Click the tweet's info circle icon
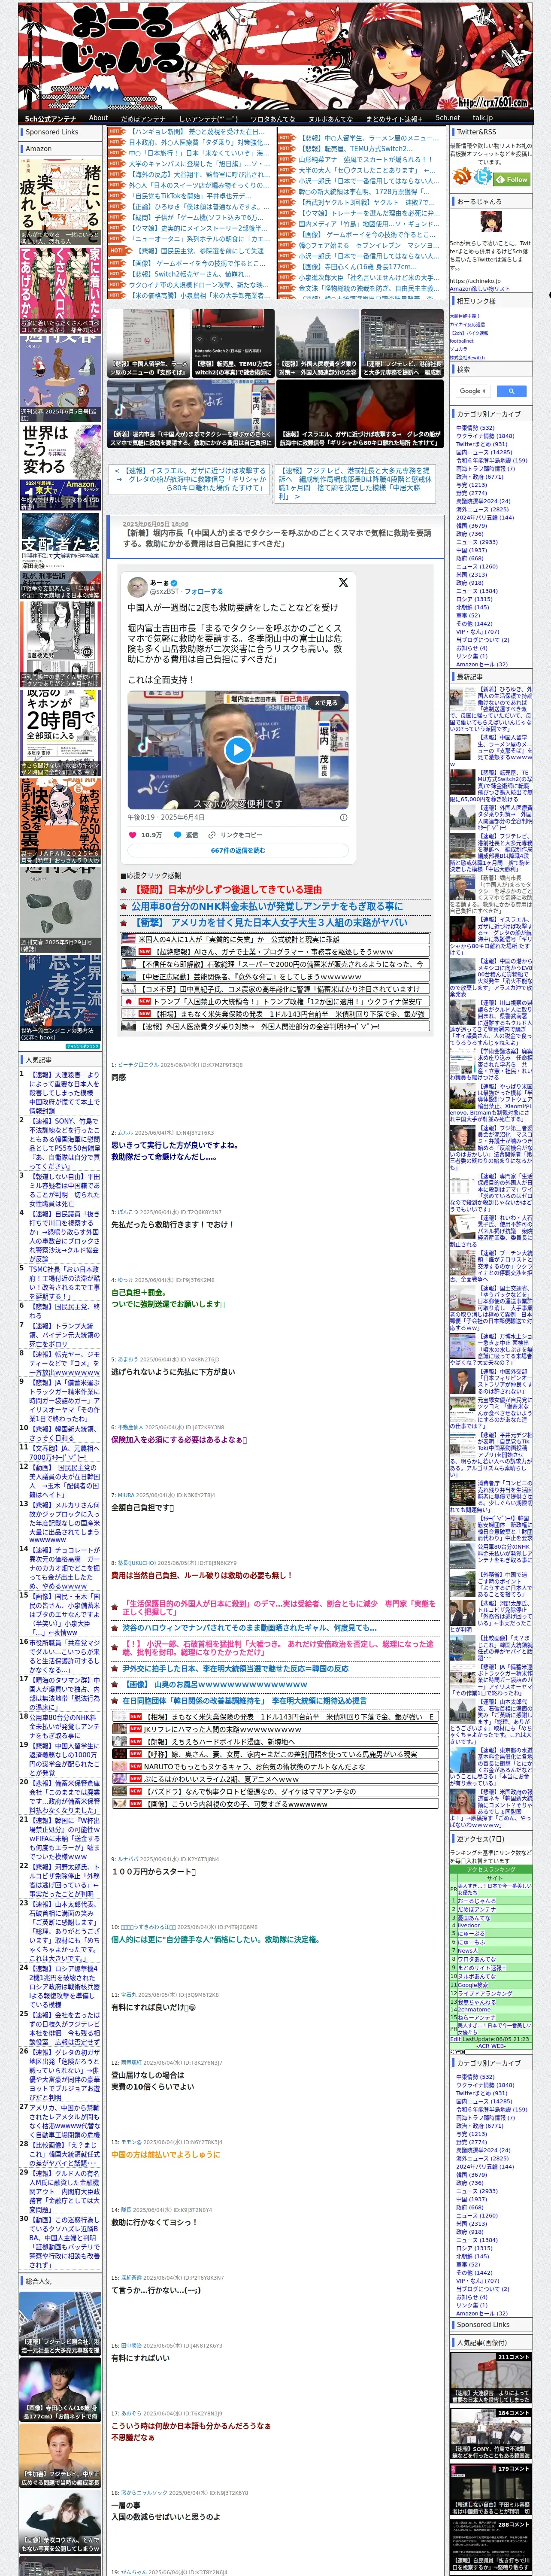The height and width of the screenshot is (2576, 551). point(343,817)
